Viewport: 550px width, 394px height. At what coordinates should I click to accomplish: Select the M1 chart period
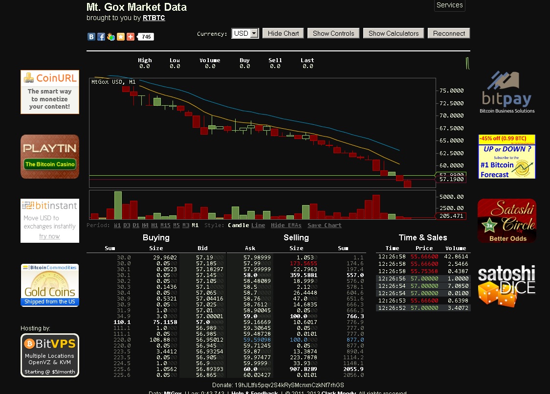(x=195, y=226)
